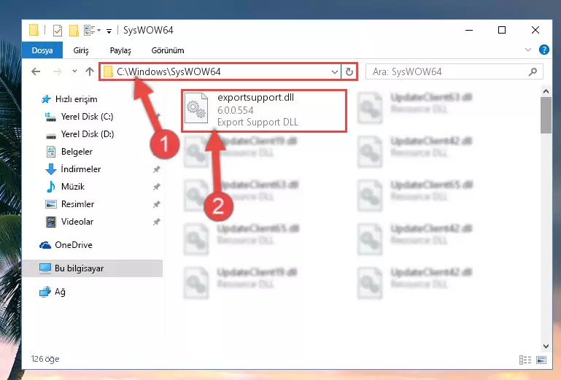
Task: Maximize the SysWOW64 window
Action: (x=502, y=31)
